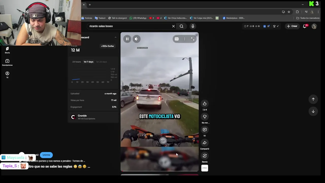Mute the Short's volume speaker icon

click(136, 39)
